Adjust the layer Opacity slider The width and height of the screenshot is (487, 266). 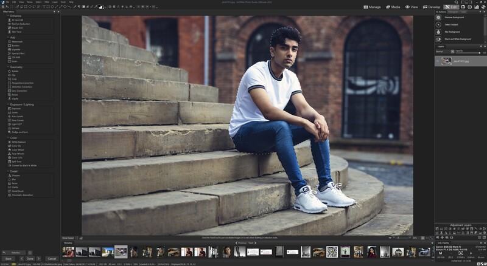467,53
